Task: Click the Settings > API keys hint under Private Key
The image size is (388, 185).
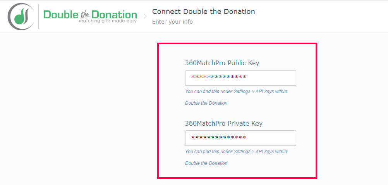Action: [236, 152]
